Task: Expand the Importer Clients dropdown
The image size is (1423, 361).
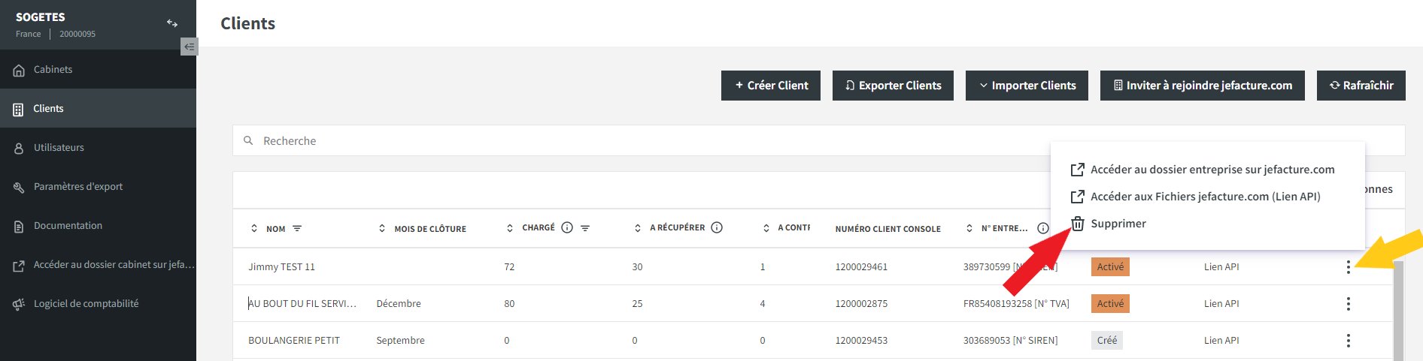Action: [x=1027, y=86]
